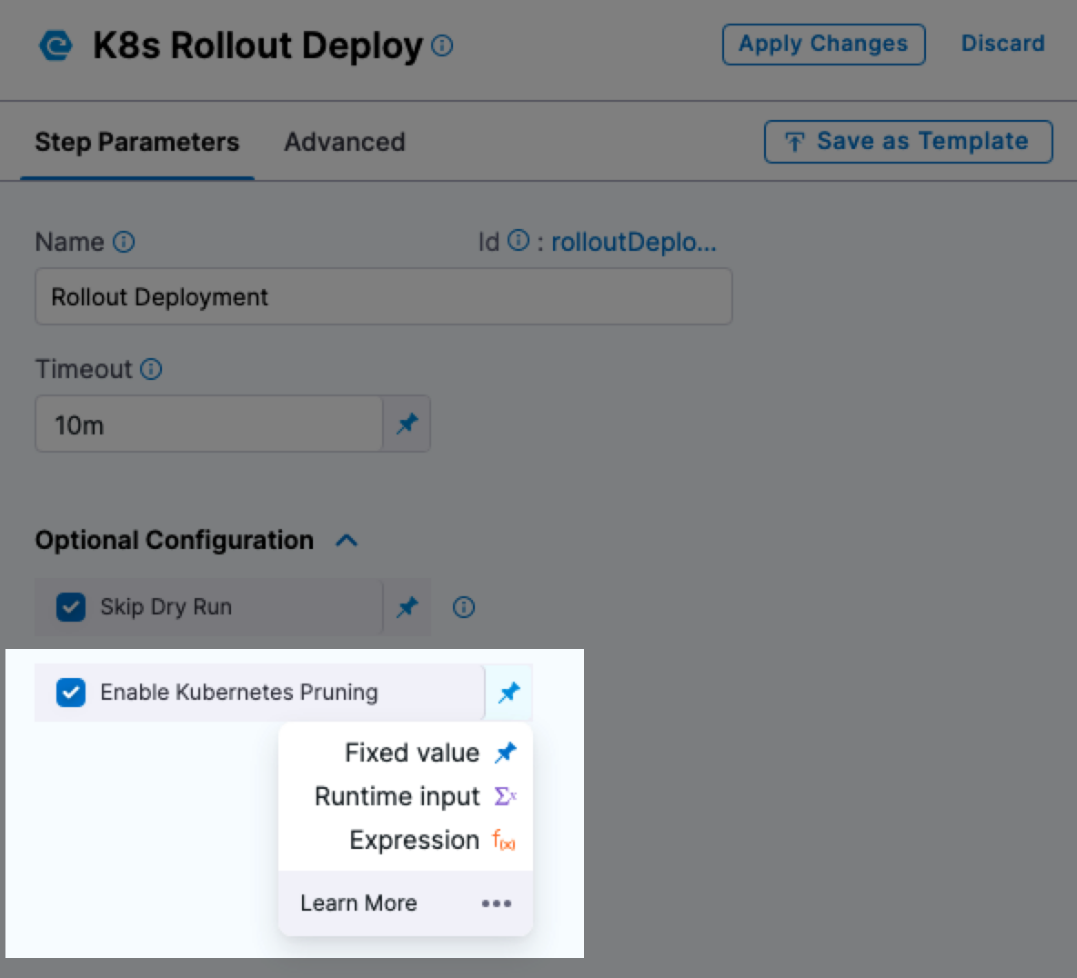Viewport: 1077px width, 978px height.
Task: Click the Harness logo icon beside title
Action: (x=56, y=45)
